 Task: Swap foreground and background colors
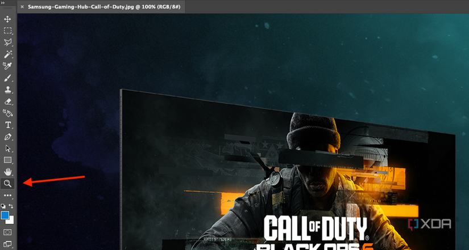tap(11, 206)
